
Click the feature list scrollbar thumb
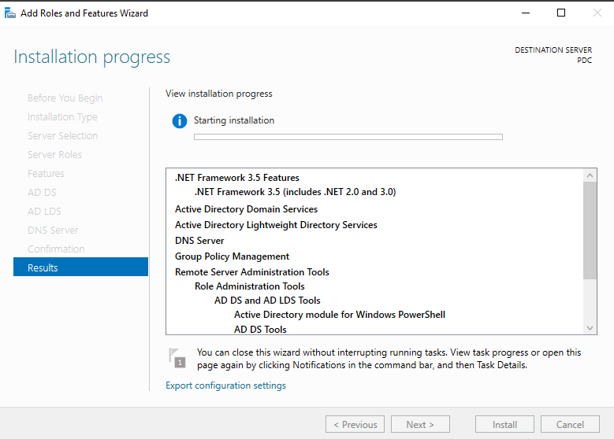590,231
